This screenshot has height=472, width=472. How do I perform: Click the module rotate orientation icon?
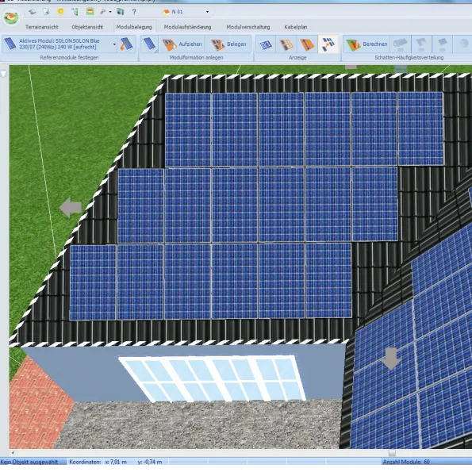point(126,44)
